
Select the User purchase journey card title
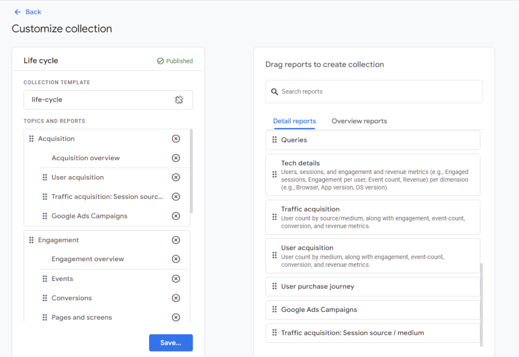click(317, 287)
